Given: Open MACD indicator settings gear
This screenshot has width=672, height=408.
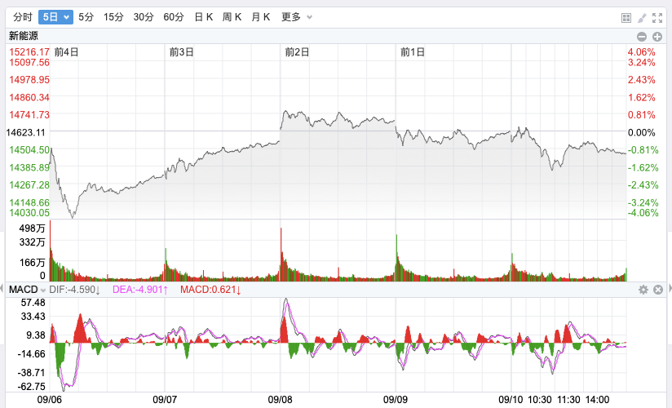Looking at the screenshot, I should [643, 290].
